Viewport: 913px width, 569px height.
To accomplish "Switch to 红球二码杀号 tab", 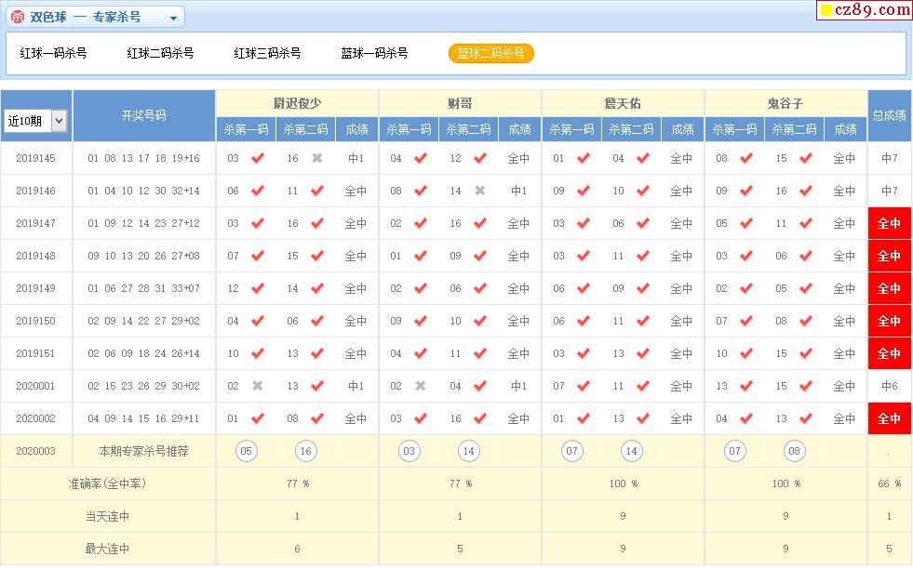I will tap(160, 53).
